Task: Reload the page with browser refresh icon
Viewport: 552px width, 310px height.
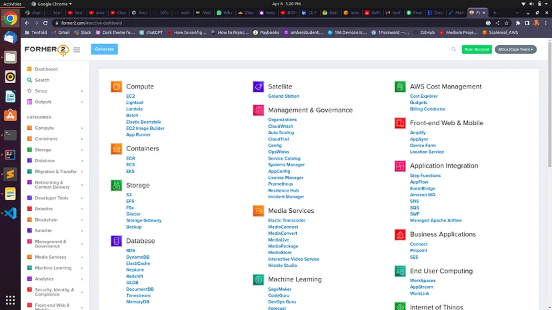Action: [45, 23]
